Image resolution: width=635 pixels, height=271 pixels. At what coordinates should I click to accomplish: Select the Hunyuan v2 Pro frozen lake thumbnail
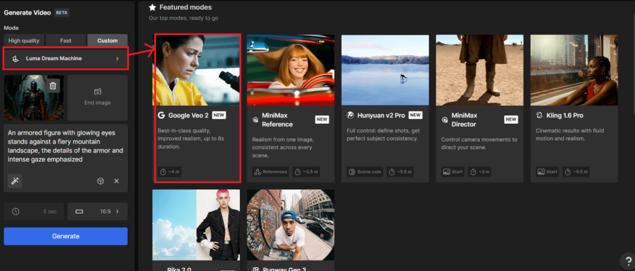(x=385, y=70)
